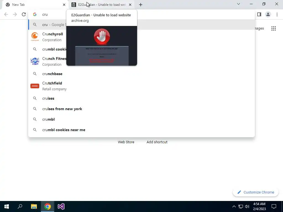
Task: Click the Crunchyroll logo icon
Action: [x=35, y=37]
